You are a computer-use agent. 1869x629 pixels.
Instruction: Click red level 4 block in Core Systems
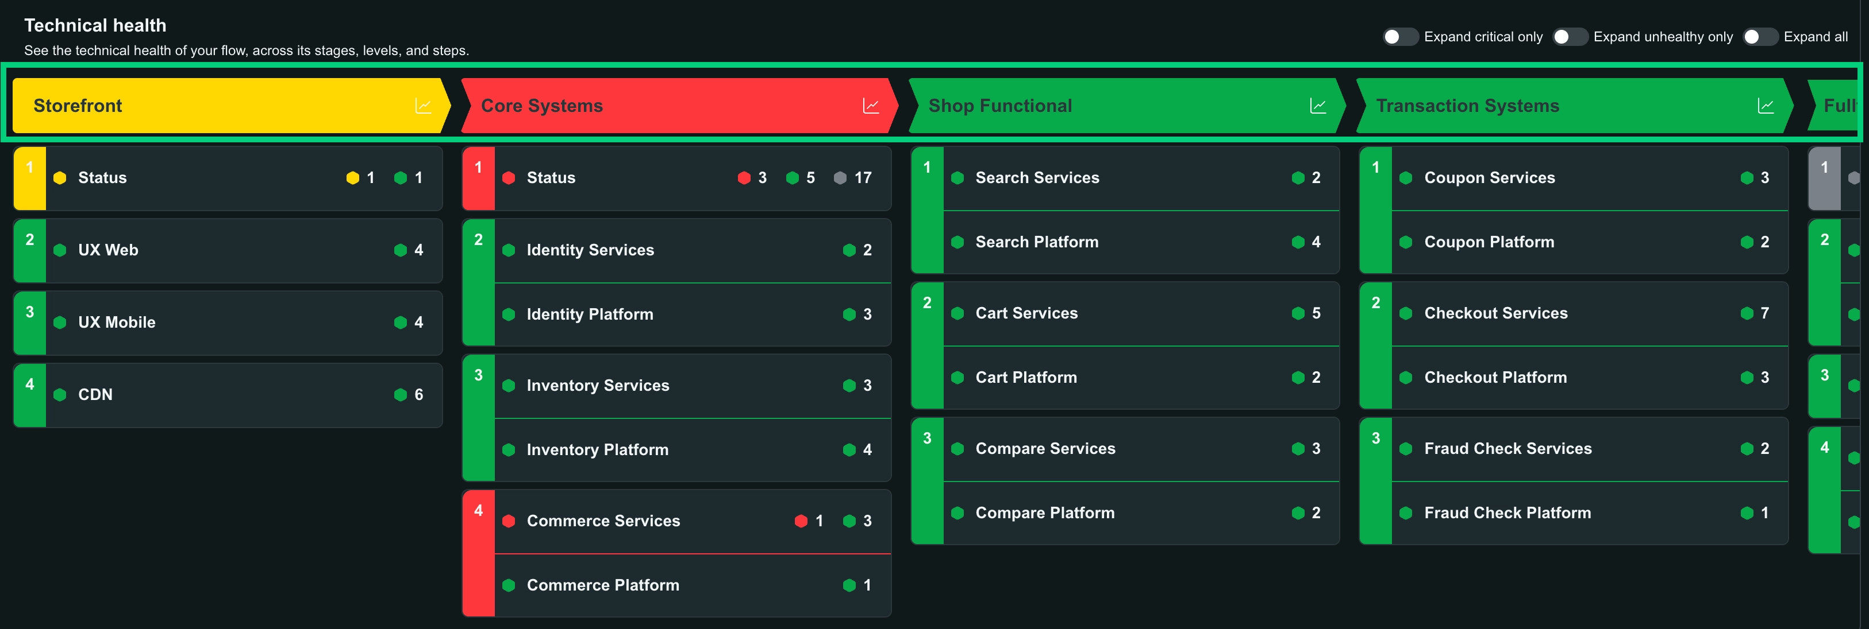[x=479, y=554]
